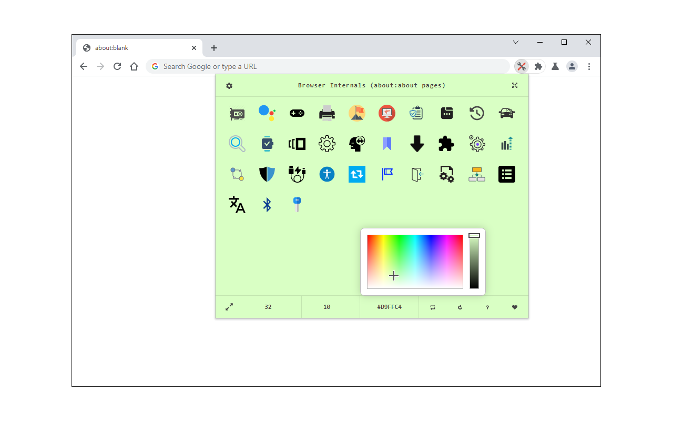This screenshot has width=673, height=421.
Task: Click the accessibility person icon
Action: tap(327, 174)
